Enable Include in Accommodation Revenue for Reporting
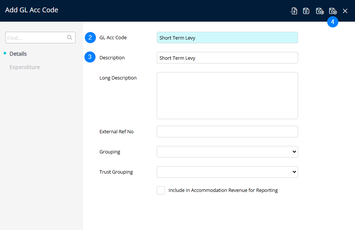This screenshot has width=355, height=230. [x=161, y=190]
